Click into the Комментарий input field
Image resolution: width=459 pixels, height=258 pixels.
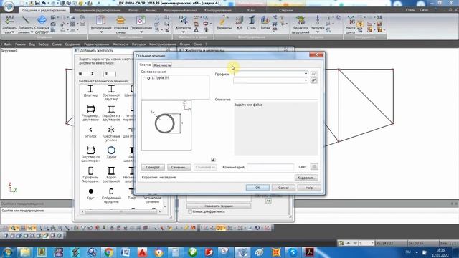(270, 167)
